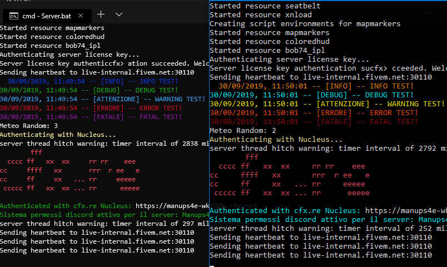The image size is (447, 267).
Task: Open a new terminal tab with plus
Action: [101, 14]
